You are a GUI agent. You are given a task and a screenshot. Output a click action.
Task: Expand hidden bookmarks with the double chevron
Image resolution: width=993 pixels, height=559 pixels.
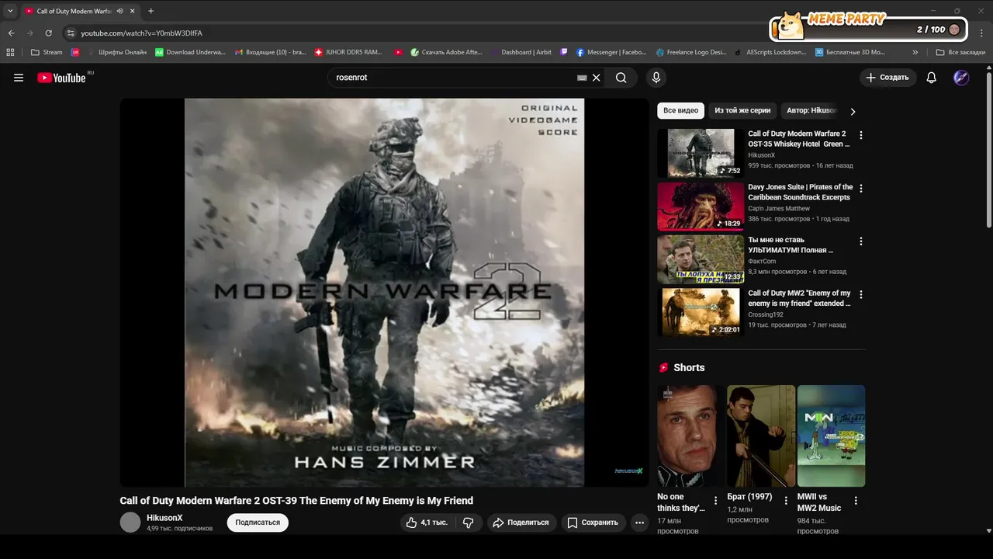[x=915, y=52]
